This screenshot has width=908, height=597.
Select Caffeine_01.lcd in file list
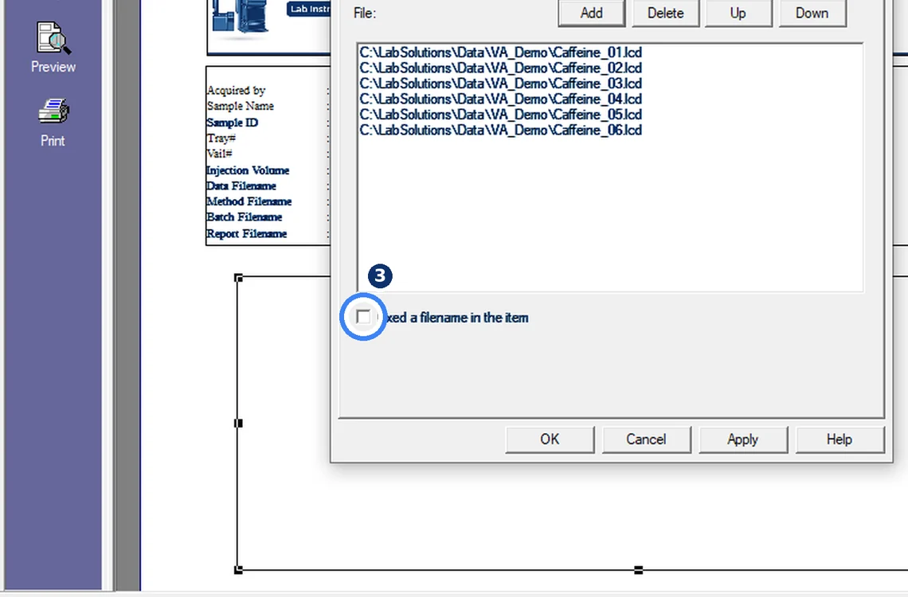click(x=500, y=53)
